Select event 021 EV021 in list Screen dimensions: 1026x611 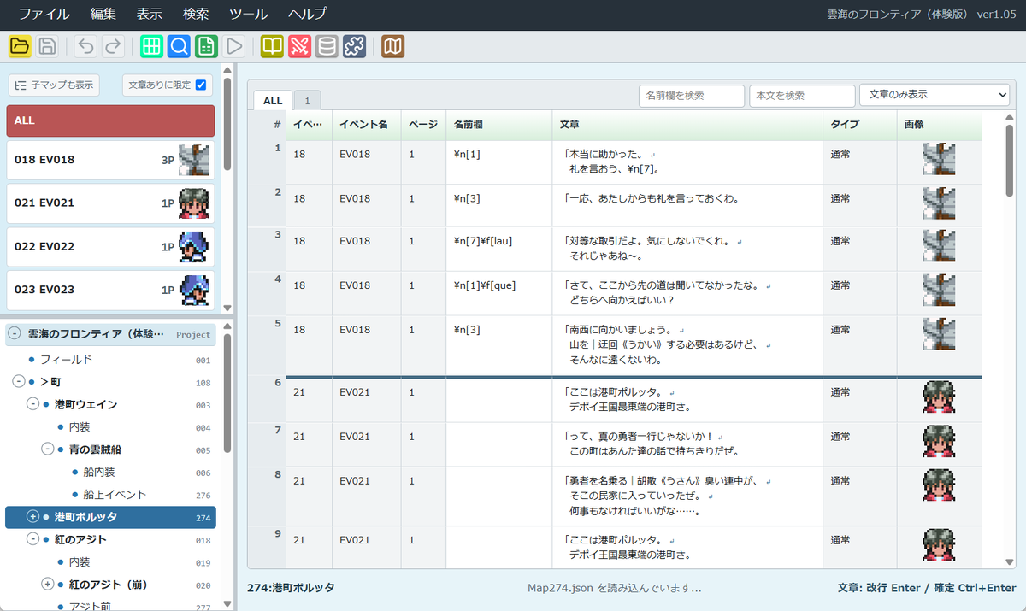click(110, 203)
